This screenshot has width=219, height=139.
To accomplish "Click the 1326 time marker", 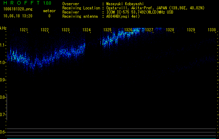I will pos(128,30).
